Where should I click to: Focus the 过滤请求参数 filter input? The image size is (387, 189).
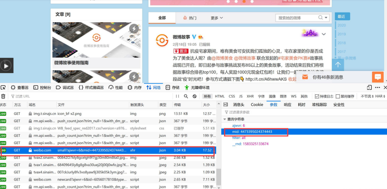[x=305, y=112]
